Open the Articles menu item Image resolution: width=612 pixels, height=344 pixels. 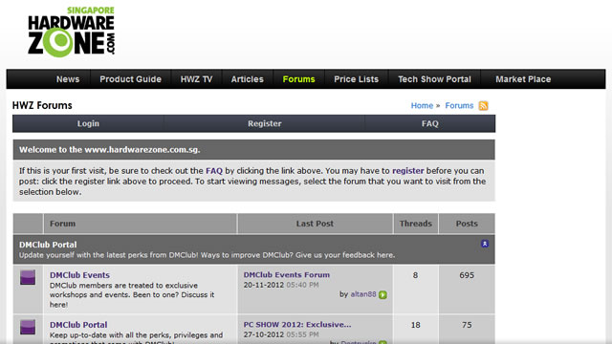click(x=247, y=79)
